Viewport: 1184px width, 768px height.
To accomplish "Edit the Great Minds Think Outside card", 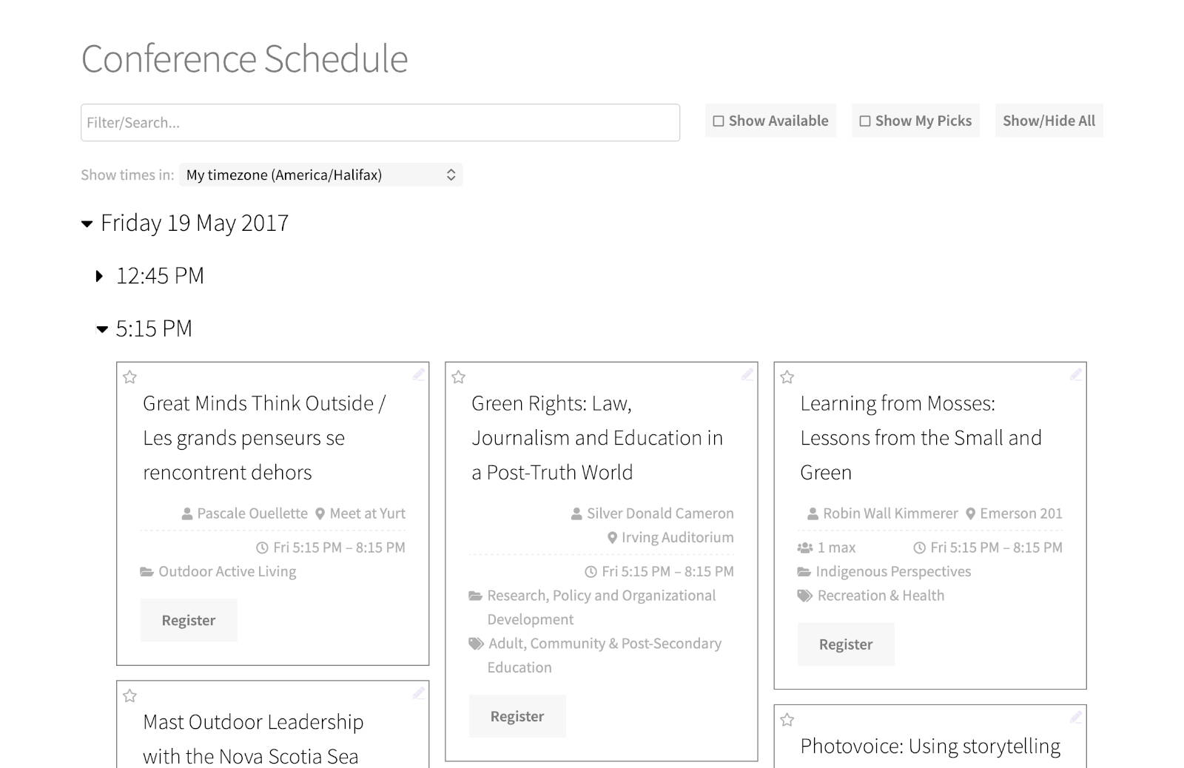I will click(x=419, y=374).
